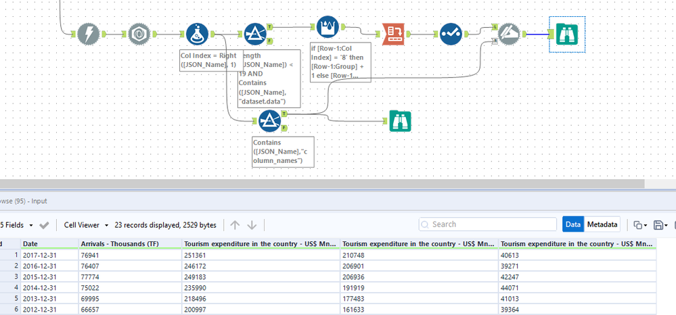Select the cell with date 2016-12-31
The height and width of the screenshot is (315, 676).
pos(49,266)
